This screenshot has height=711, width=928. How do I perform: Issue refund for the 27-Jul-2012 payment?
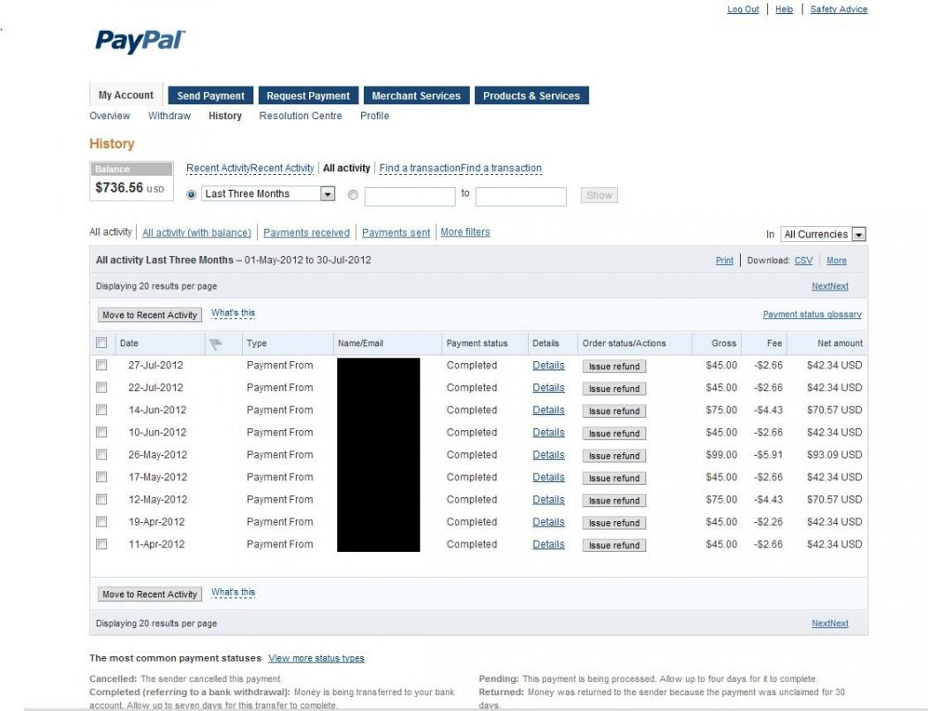click(615, 367)
